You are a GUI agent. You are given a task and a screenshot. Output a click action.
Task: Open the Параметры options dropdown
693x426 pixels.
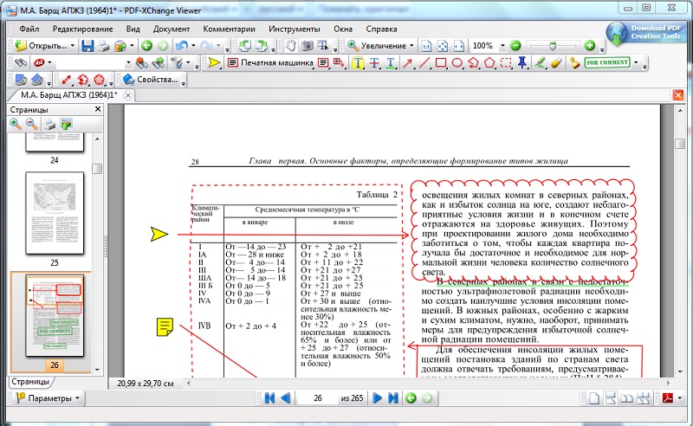click(49, 398)
